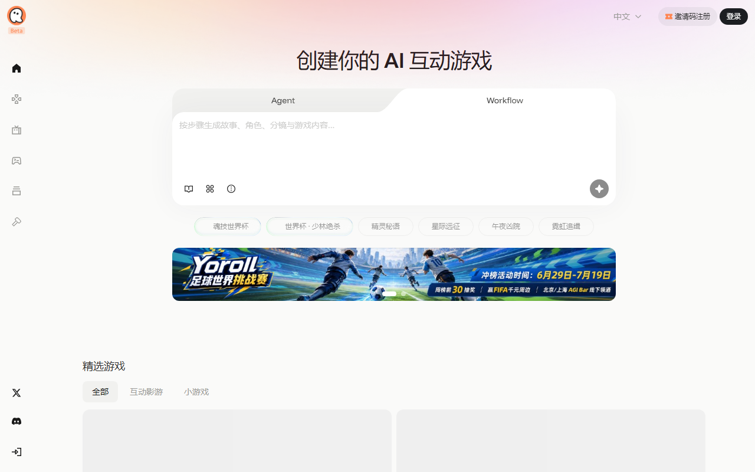Open the hammer tool sidebar icon
Screen dimensions: 755x472
[x=17, y=222]
